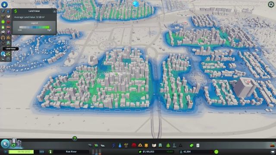Open the Districts build menu
Image resolution: width=276 pixels, height=155 pixels.
[x=103, y=146]
